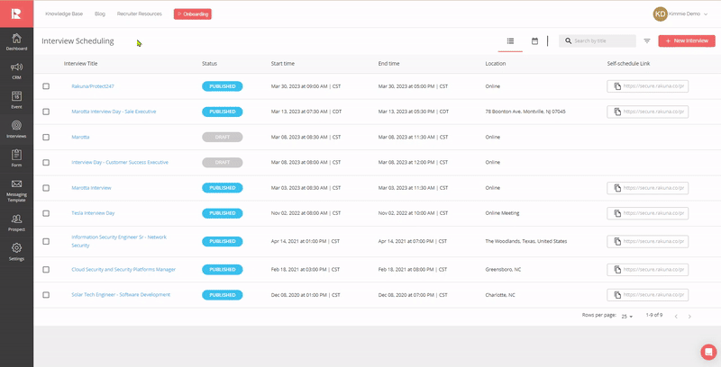721x367 pixels.
Task: Open Solar Tech Engineer - Software Development
Action: [x=121, y=295]
